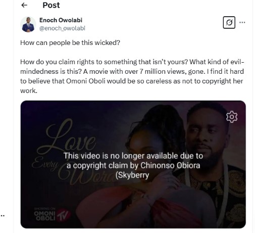Open the post's three-dot More menu
The width and height of the screenshot is (255, 233).
(242, 22)
